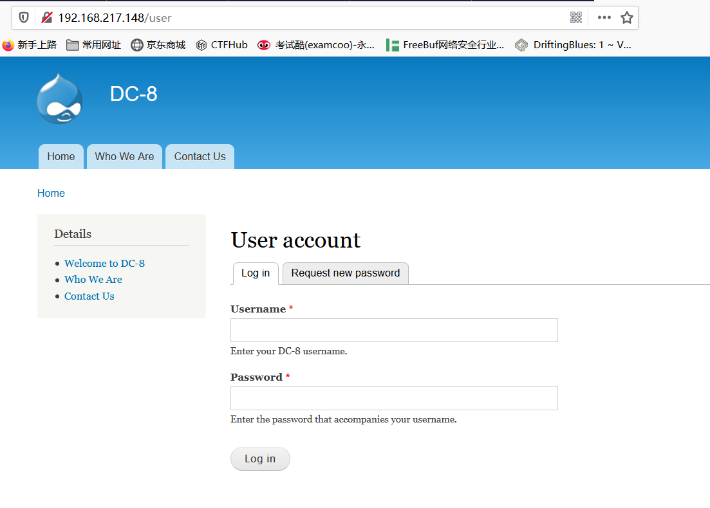Screen dimensions: 710x508
Task: Open the QR code icon in address bar
Action: tap(575, 17)
